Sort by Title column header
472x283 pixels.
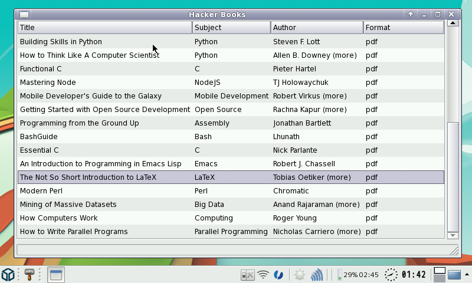105,28
